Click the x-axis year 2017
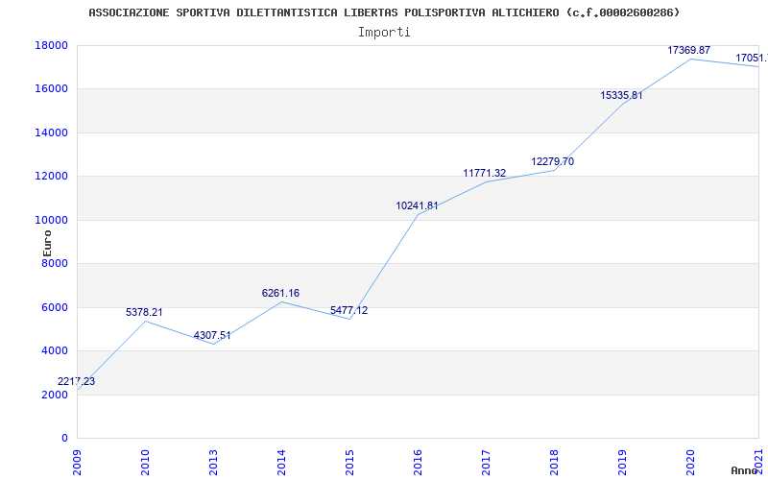The height and width of the screenshot is (480, 768). 486,461
